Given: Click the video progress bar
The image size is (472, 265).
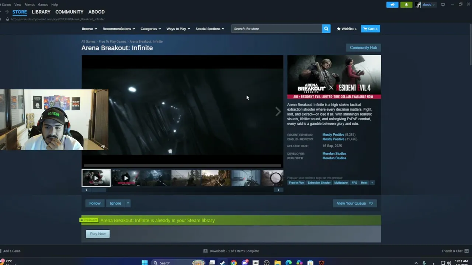Looking at the screenshot, I should click(183, 165).
